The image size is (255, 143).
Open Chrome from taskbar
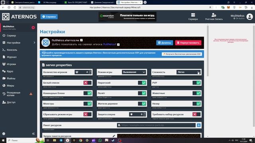[x=80, y=140]
